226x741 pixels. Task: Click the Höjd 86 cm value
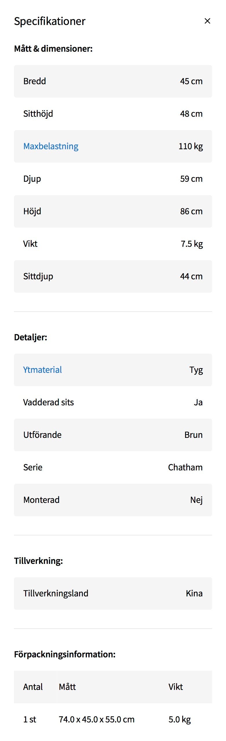pos(191,211)
